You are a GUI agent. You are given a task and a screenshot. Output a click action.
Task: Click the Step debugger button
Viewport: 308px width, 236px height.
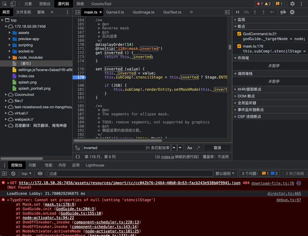272,12
